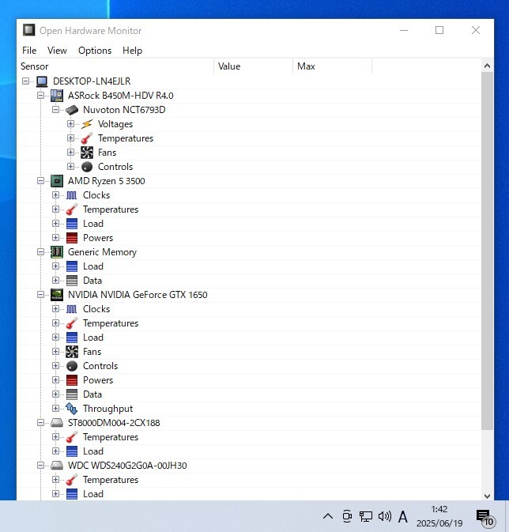
Task: Show hidden icons in system tray
Action: [328, 516]
